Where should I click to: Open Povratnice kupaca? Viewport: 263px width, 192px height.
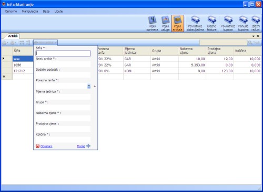[228, 24]
